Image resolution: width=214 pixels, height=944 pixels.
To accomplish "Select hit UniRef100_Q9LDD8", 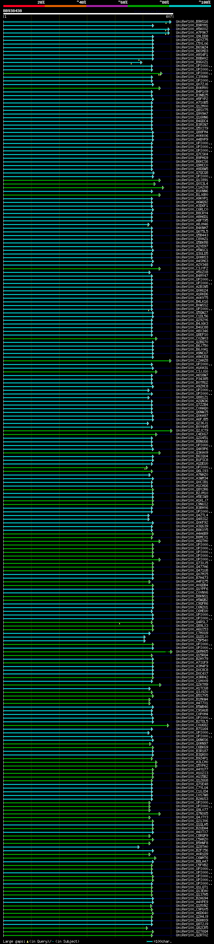I will 192,36.
